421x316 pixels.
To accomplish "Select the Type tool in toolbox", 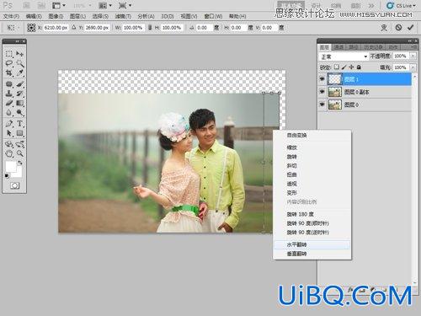I will click(x=19, y=123).
